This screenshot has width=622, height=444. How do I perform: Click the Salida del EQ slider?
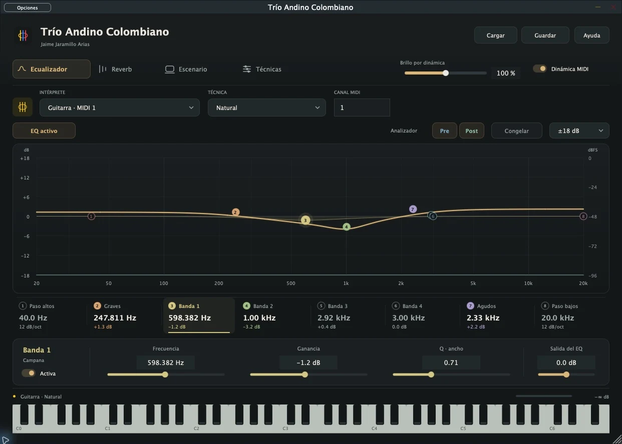click(x=566, y=374)
